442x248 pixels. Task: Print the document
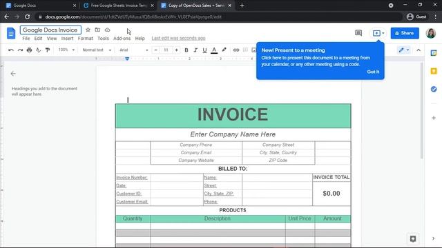click(29, 50)
